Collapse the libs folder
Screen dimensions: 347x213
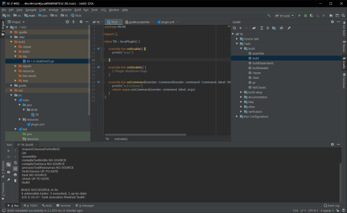point(15,56)
